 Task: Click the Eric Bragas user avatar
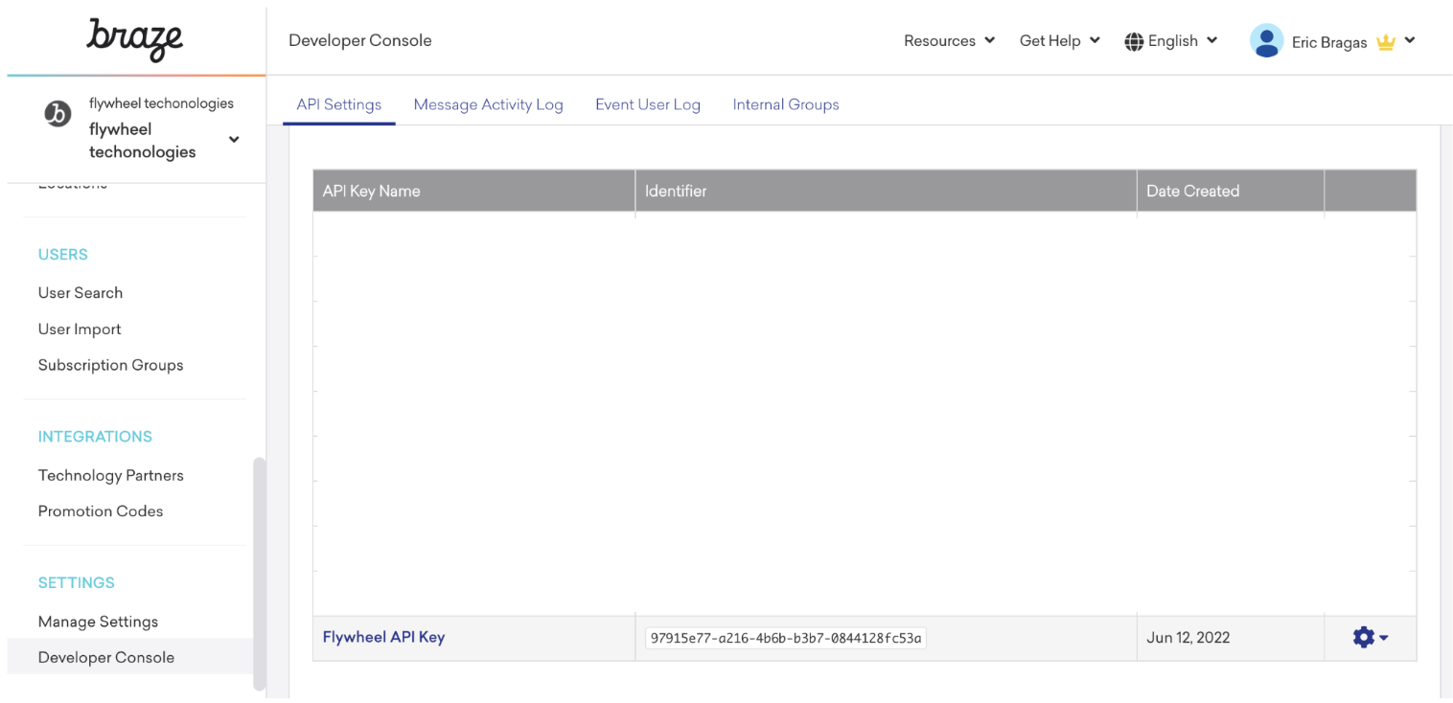pyautogui.click(x=1266, y=41)
